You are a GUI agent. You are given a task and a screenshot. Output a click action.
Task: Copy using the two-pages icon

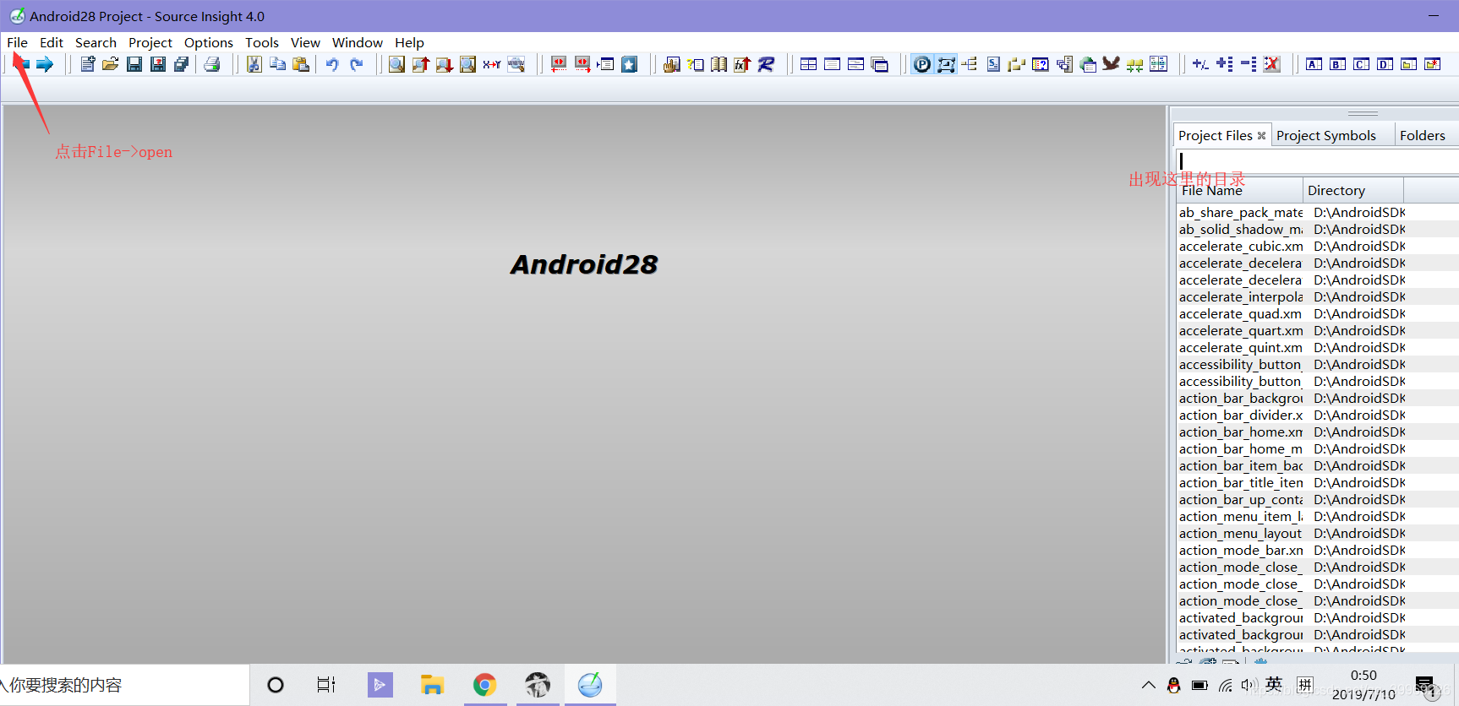(x=277, y=64)
